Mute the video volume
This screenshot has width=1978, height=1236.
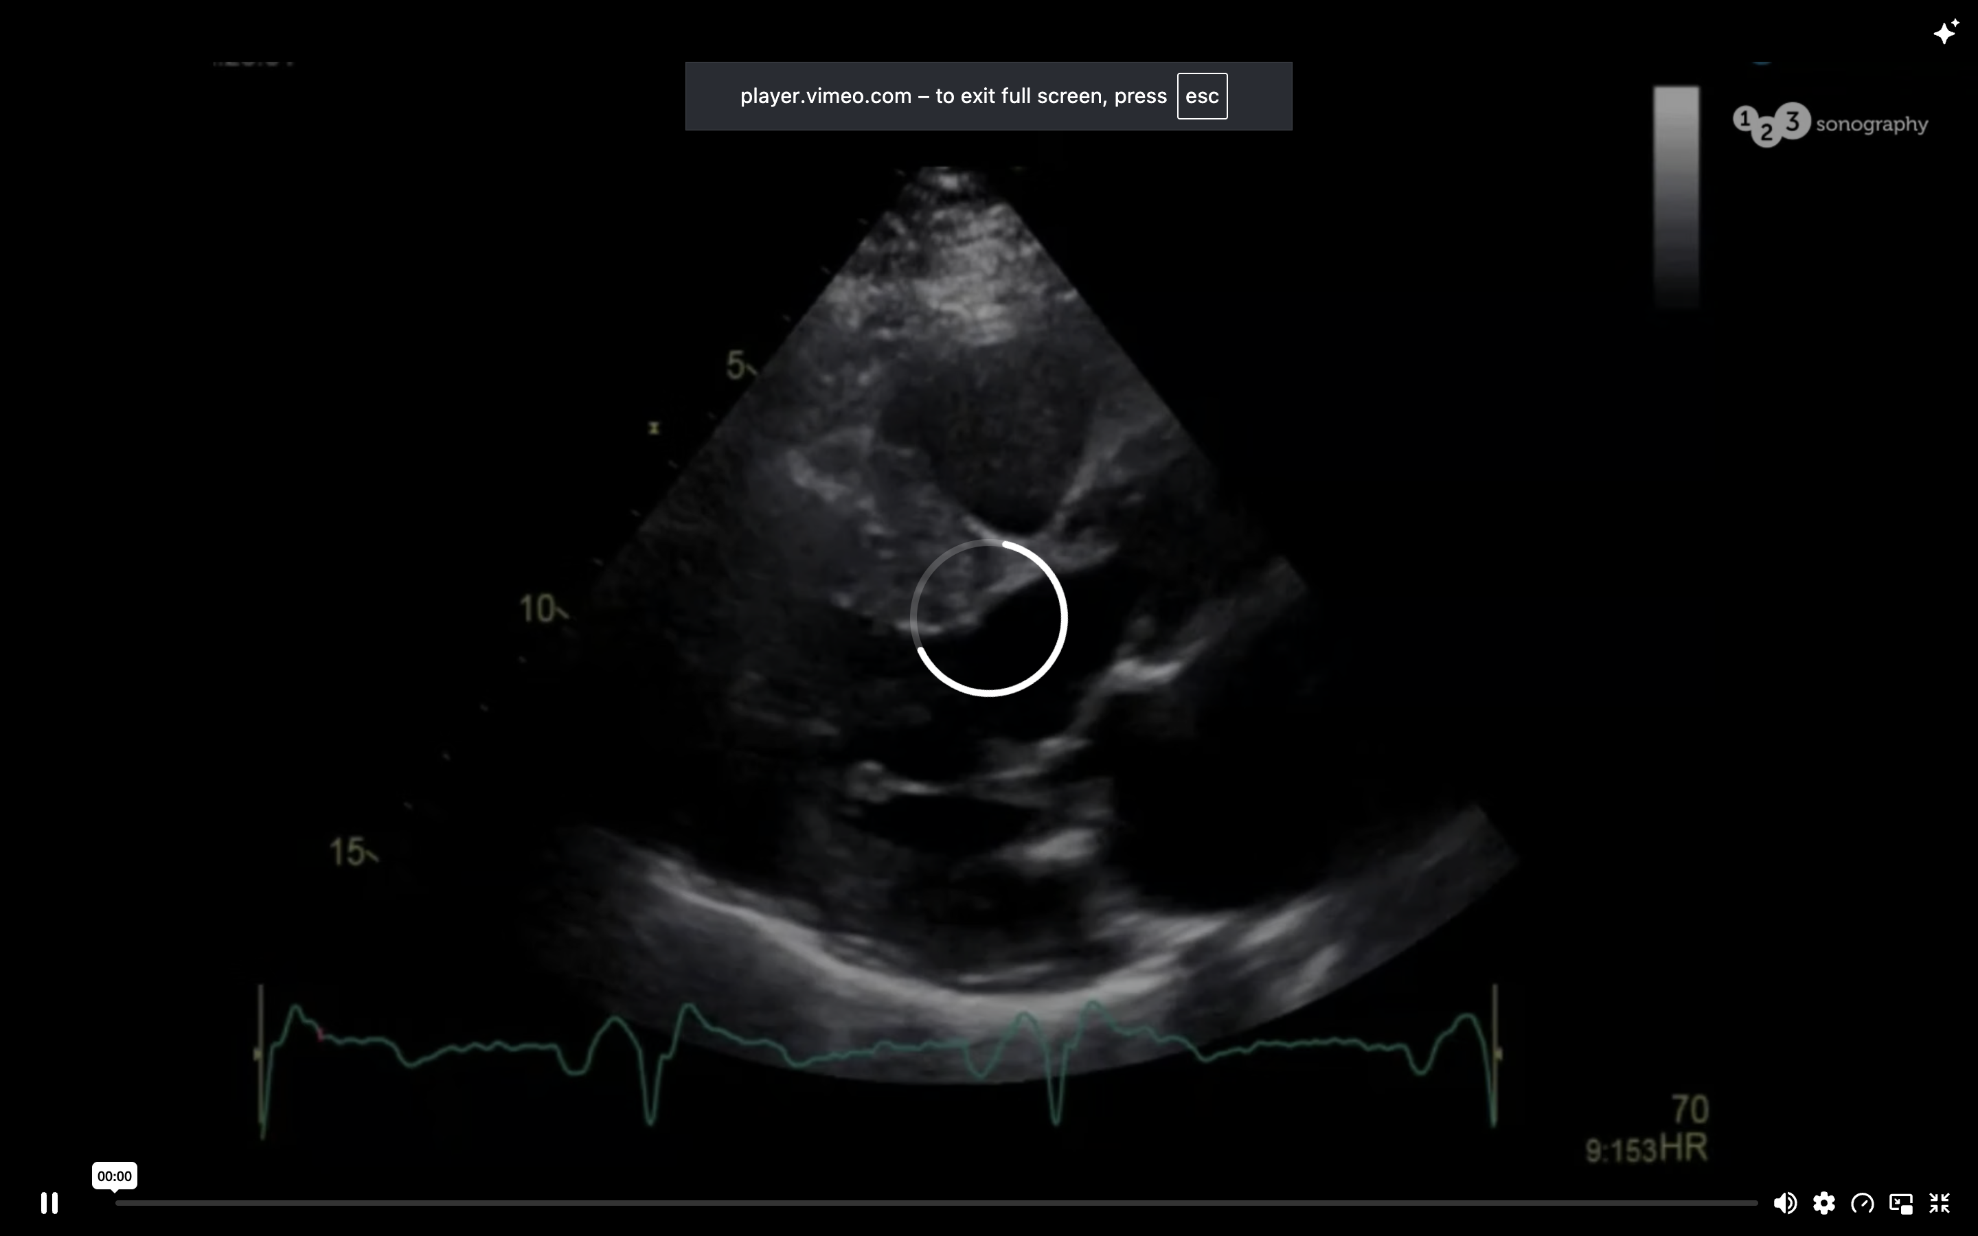[1785, 1202]
